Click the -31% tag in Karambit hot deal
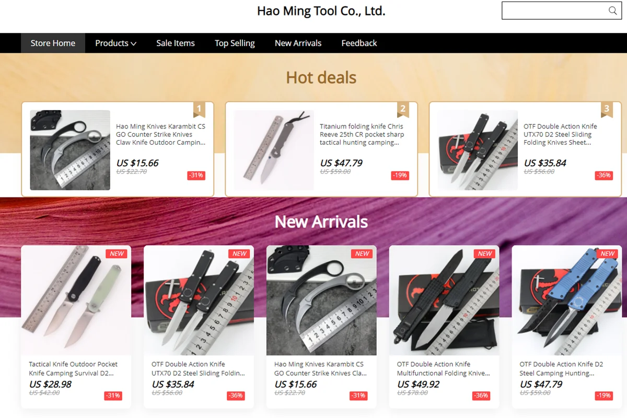 coord(196,176)
